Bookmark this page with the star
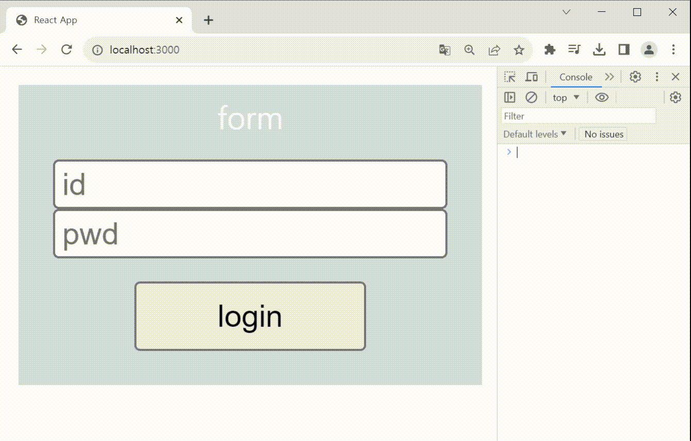691x441 pixels. [x=519, y=49]
